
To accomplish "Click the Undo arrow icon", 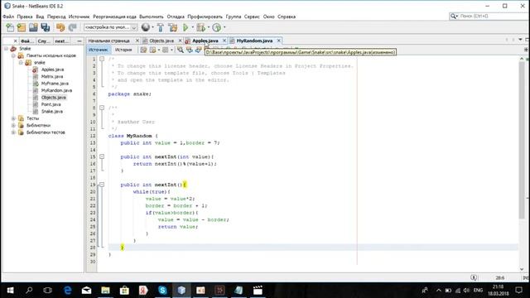I will click(60, 27).
